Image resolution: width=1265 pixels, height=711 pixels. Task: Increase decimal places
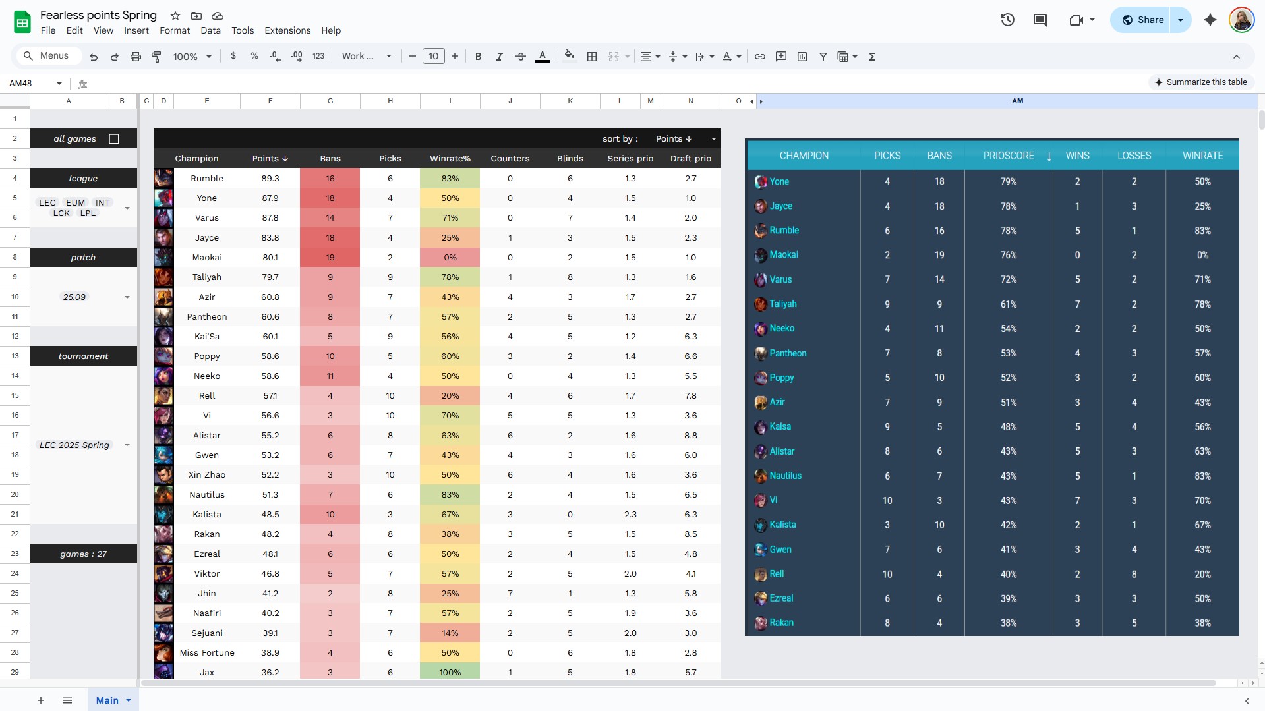pos(297,57)
